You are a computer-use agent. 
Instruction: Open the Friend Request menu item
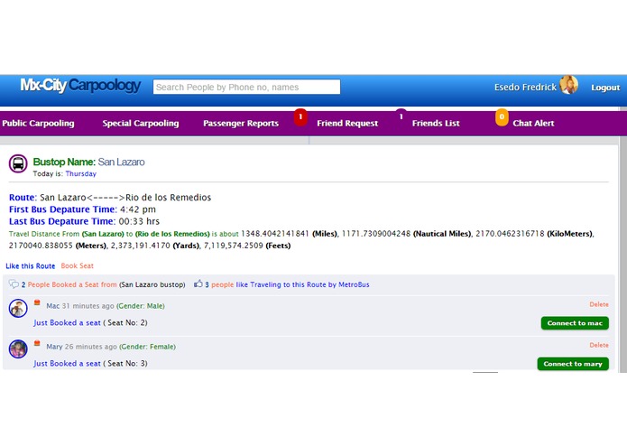(x=347, y=123)
